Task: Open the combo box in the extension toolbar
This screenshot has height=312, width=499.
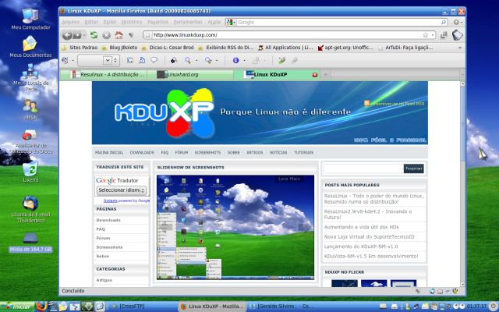Action: (x=98, y=60)
